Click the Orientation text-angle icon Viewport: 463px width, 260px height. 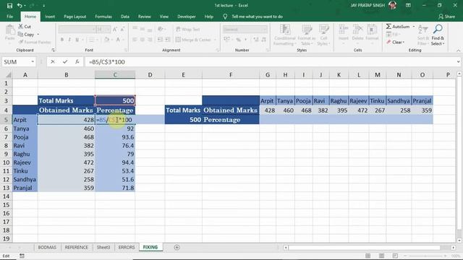point(161,29)
